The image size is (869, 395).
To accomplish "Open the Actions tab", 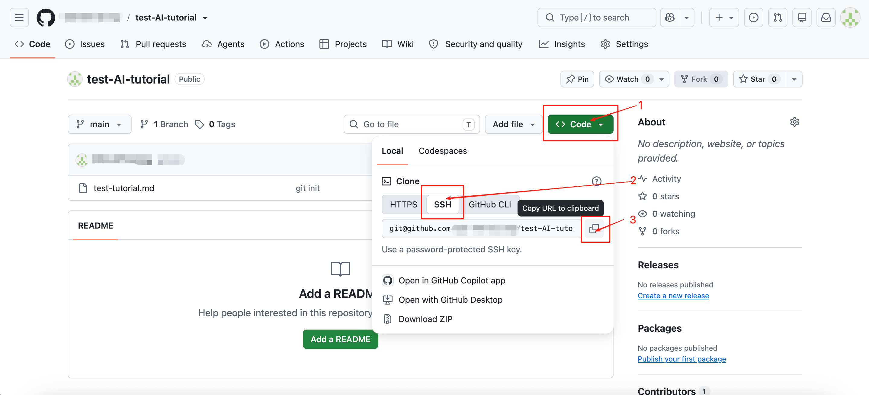I will tap(282, 44).
